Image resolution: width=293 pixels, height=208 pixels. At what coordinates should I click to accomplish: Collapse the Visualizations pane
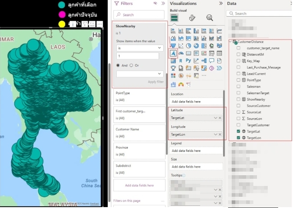tap(220, 4)
